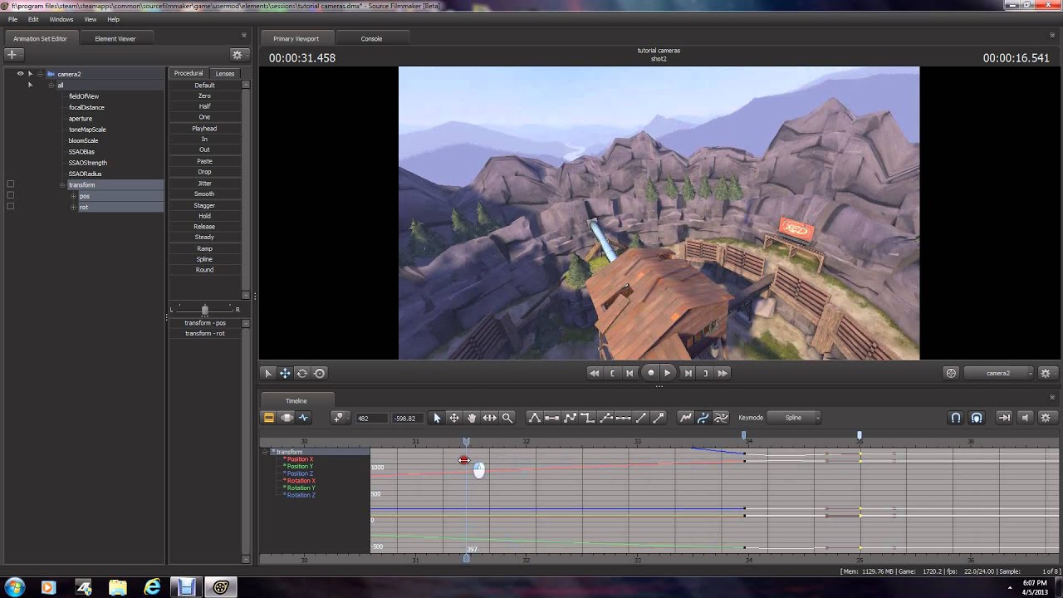Click the arrow-to-bar icon in timeline toolbar
Viewport: 1063px width, 598px height.
coord(1004,418)
